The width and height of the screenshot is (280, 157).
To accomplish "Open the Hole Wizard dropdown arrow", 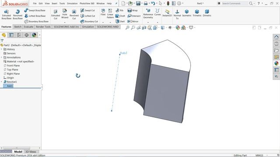I will pyautogui.click(x=65, y=22).
